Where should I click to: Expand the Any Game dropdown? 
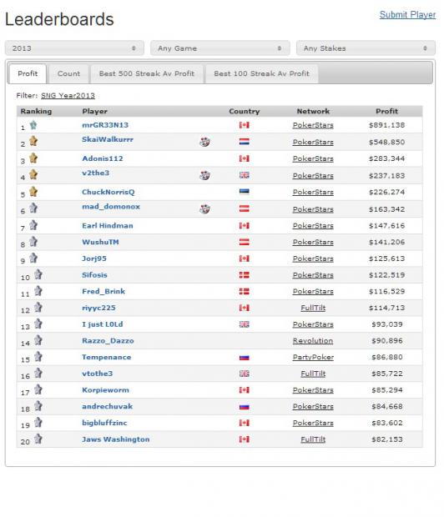219,48
